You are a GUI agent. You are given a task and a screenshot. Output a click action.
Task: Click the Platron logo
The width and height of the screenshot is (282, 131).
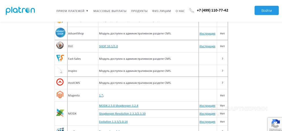coord(20,10)
